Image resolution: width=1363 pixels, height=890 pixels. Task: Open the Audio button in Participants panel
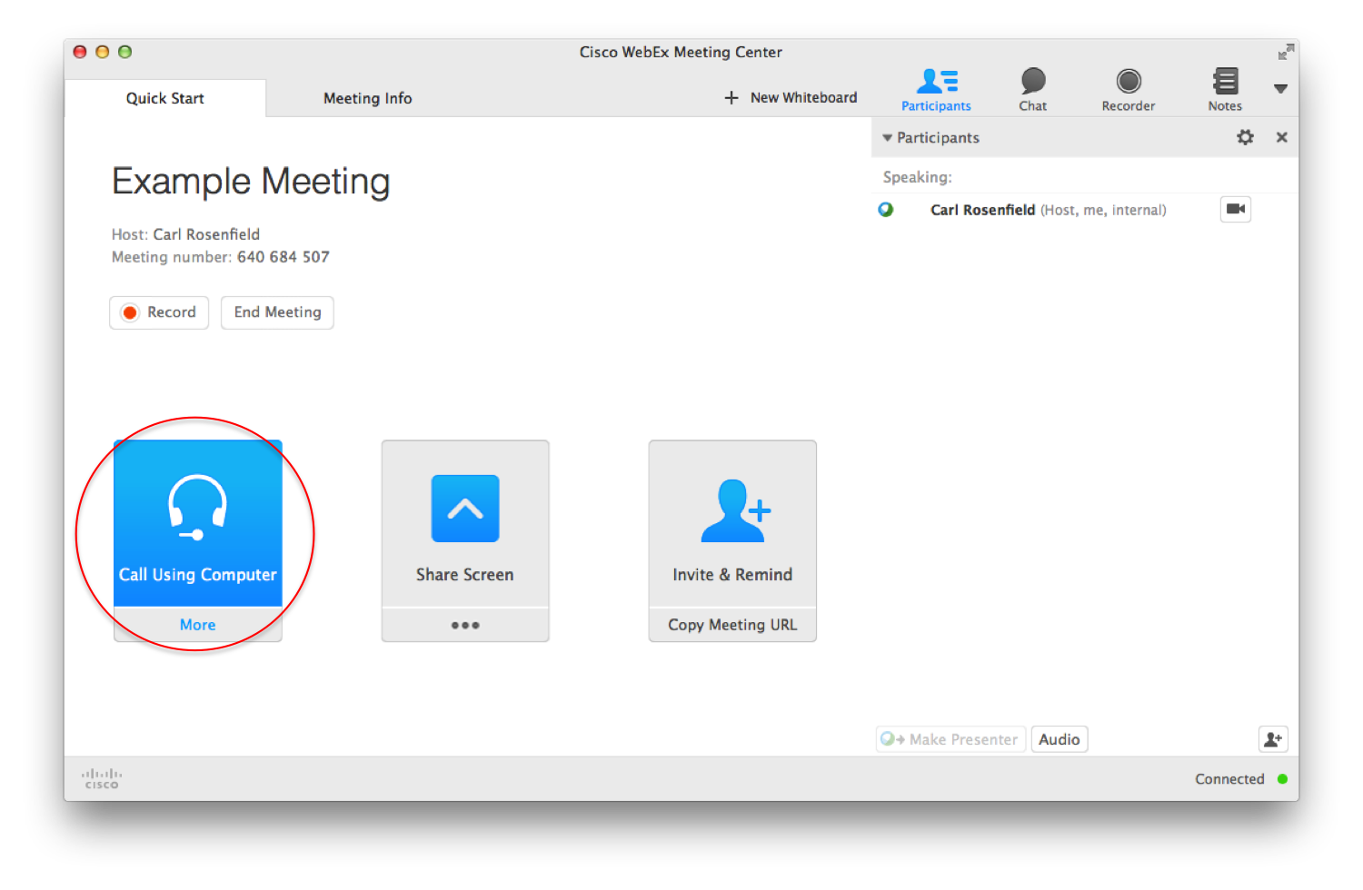coord(1060,739)
